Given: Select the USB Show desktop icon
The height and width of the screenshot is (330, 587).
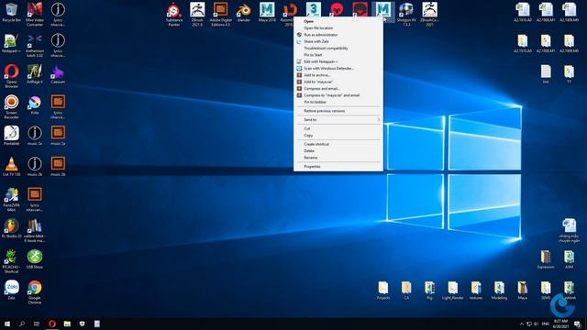Looking at the screenshot, I should (x=35, y=258).
